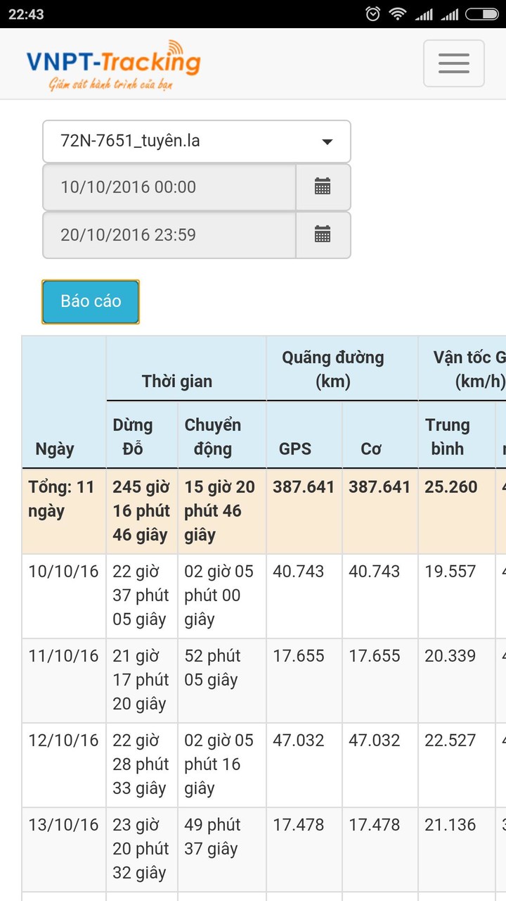Open the calendar picker for the start date

(x=324, y=187)
